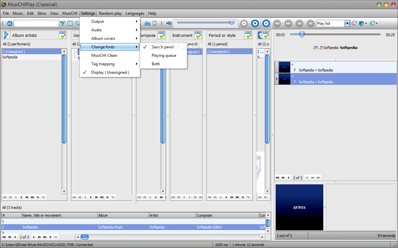Click the remove-from-playlist music note icon
The height and width of the screenshot is (248, 398).
point(354,23)
